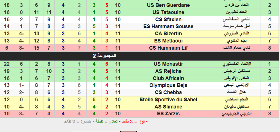Click the ES Metlaoui team name
The width and height of the screenshot is (280, 132).
(168, 41)
